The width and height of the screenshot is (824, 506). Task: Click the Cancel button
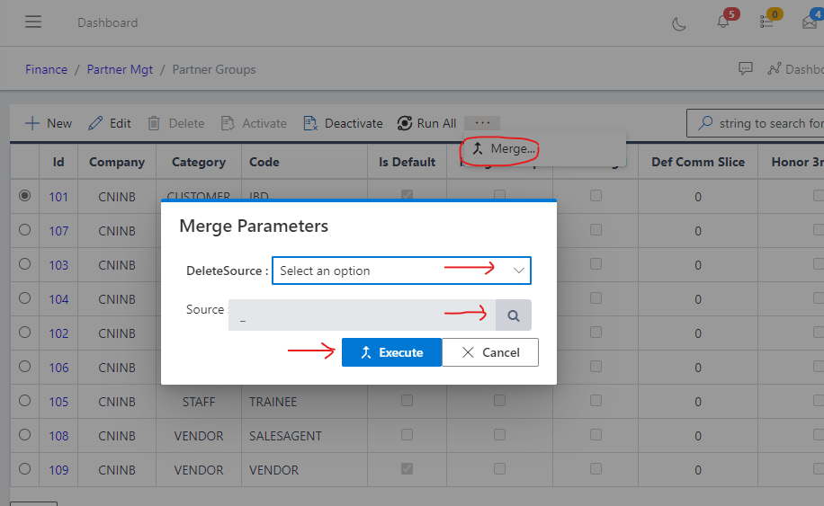coord(490,352)
